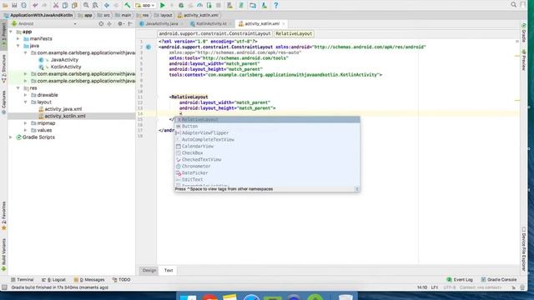Click the ConstraintLayout breadcrumb
The height and width of the screenshot is (300, 534).
point(214,33)
